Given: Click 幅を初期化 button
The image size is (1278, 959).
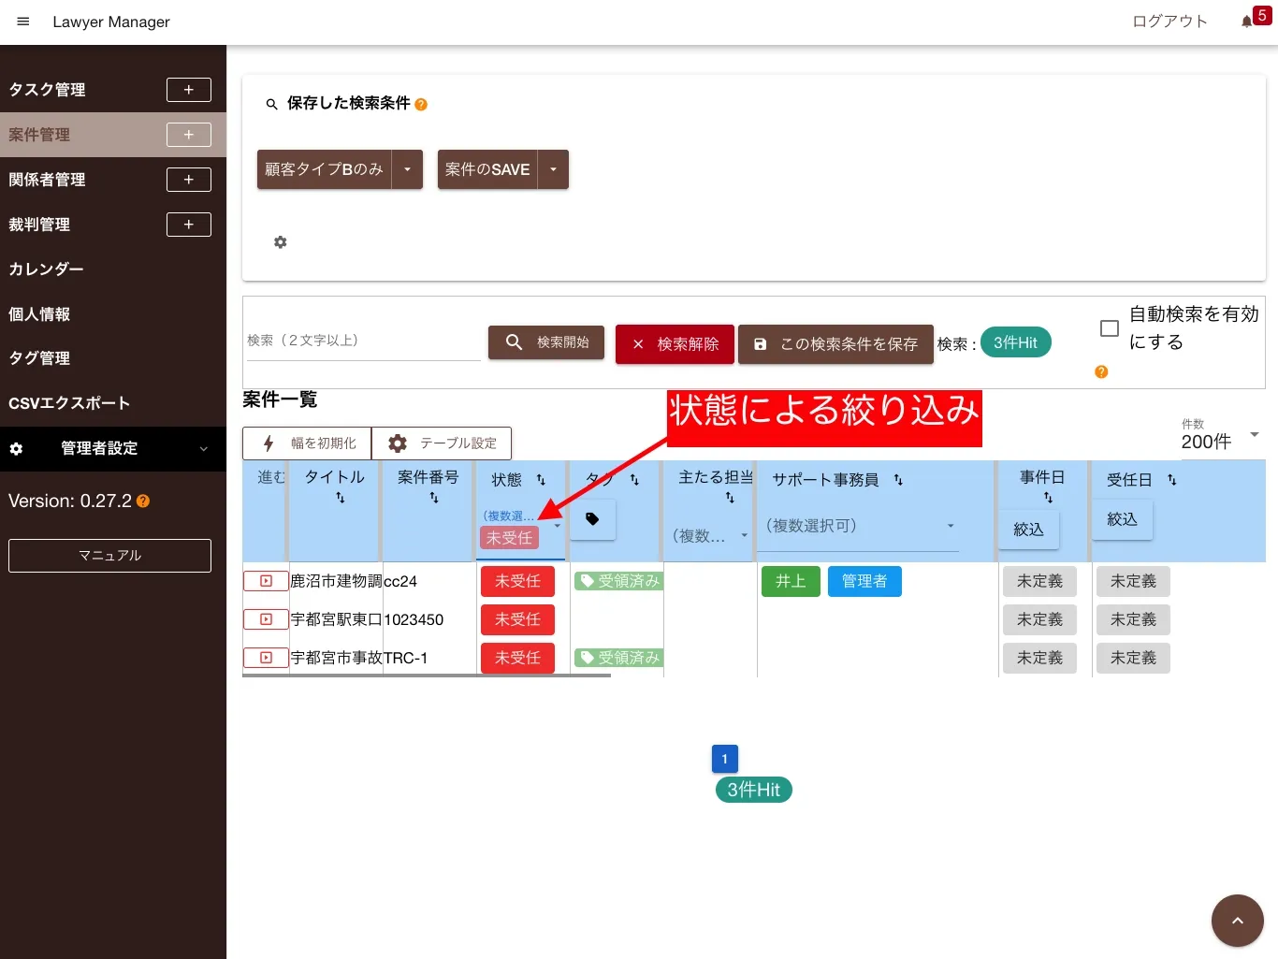Looking at the screenshot, I should [307, 443].
